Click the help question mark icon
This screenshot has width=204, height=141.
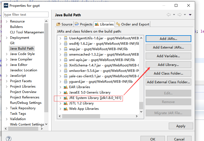click(9, 139)
